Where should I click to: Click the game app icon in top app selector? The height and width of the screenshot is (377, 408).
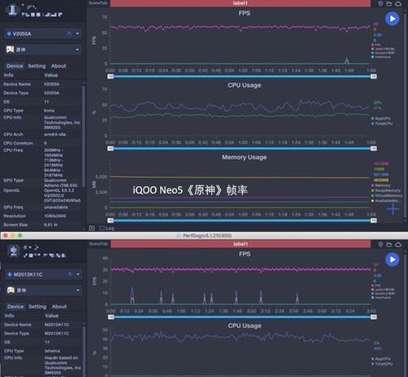[x=10, y=50]
